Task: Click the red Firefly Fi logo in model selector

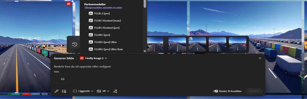Action: [82, 58]
